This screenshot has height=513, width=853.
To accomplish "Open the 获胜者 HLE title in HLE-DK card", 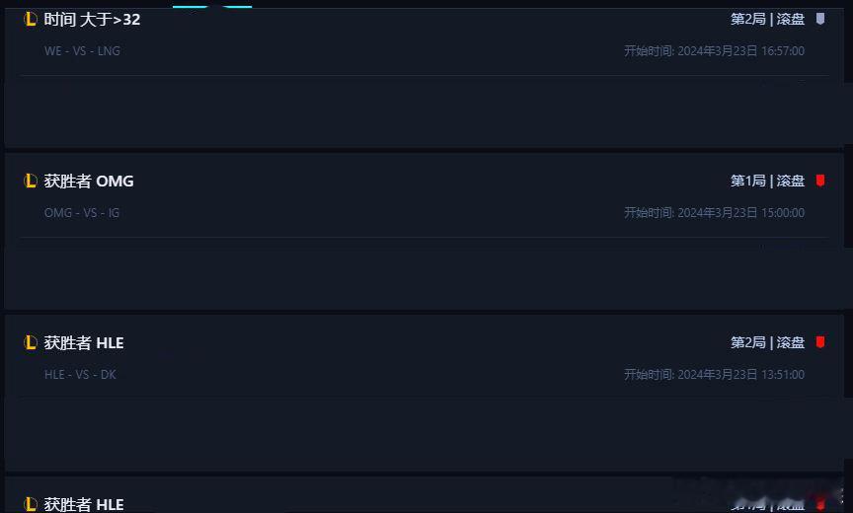I will point(84,343).
